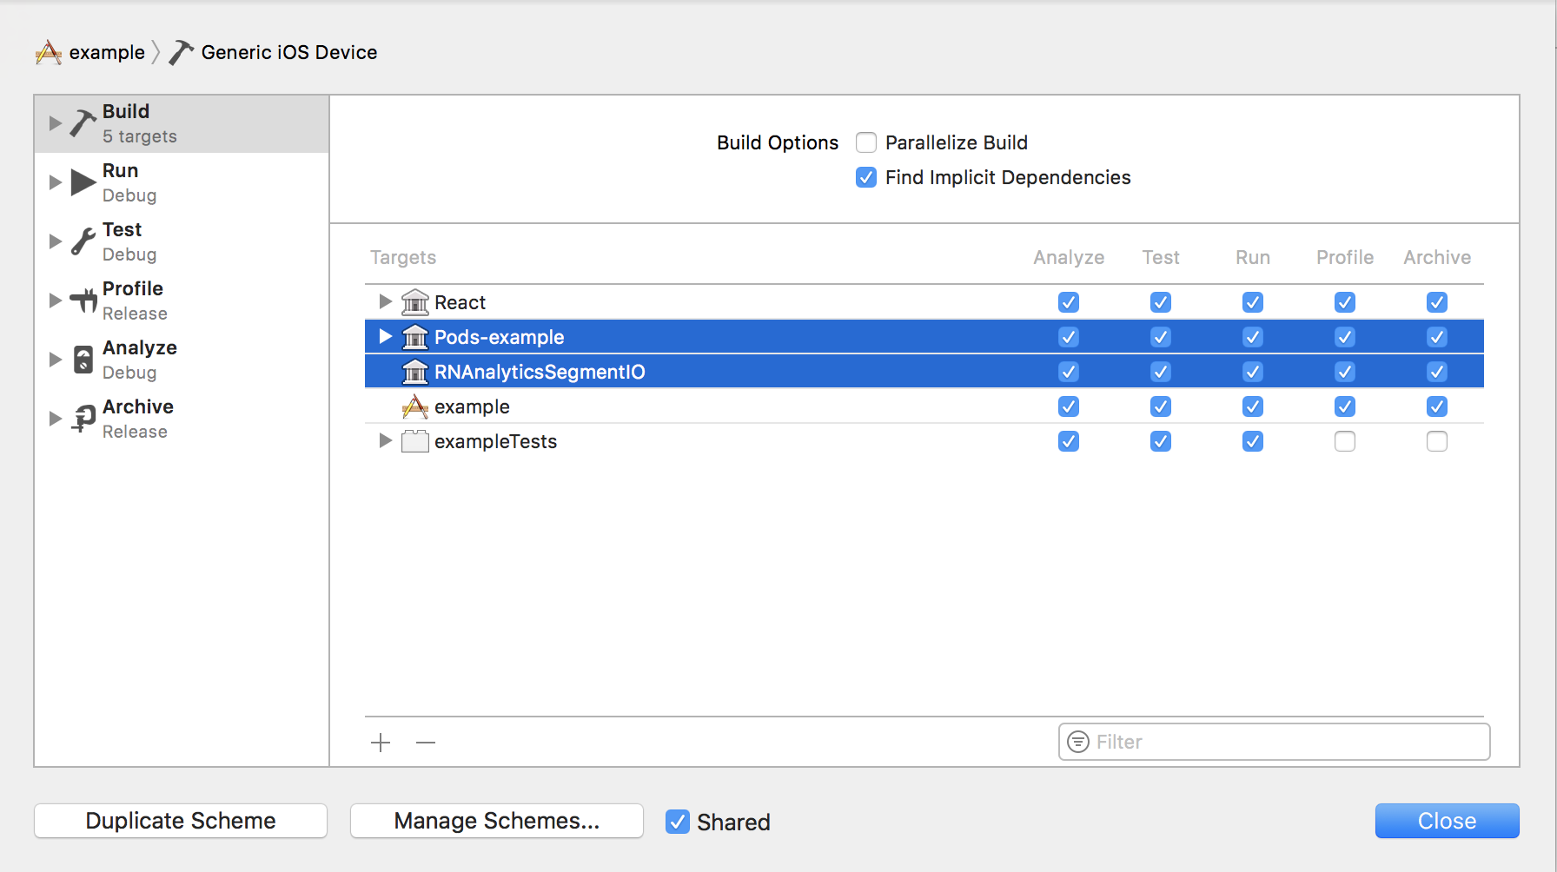The width and height of the screenshot is (1557, 872).
Task: Click the filter icon in the filter field
Action: pyautogui.click(x=1078, y=742)
